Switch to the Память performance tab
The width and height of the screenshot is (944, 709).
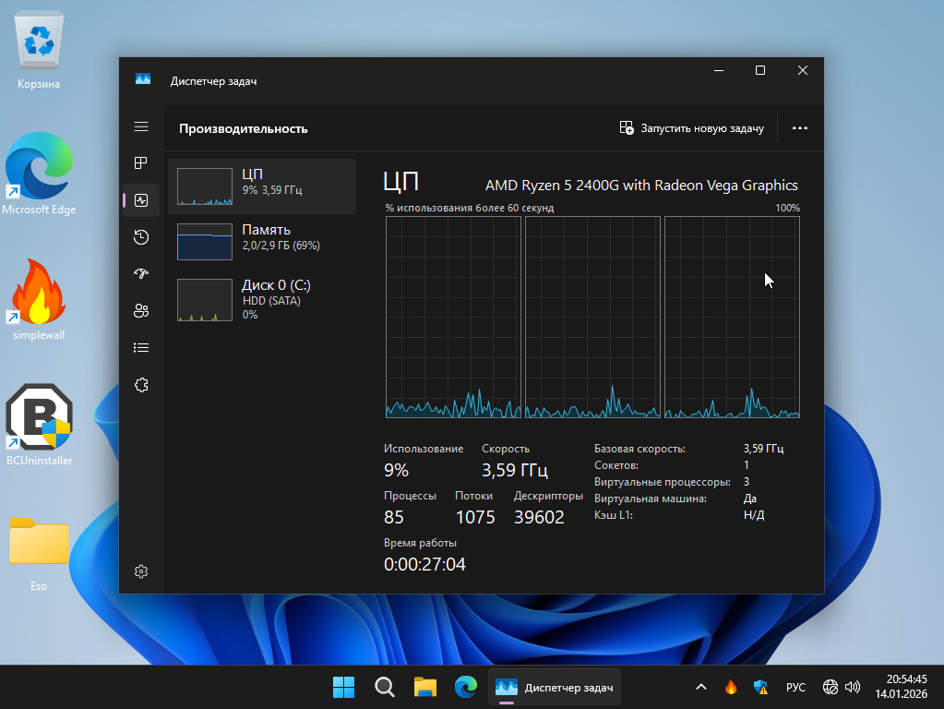pos(263,241)
